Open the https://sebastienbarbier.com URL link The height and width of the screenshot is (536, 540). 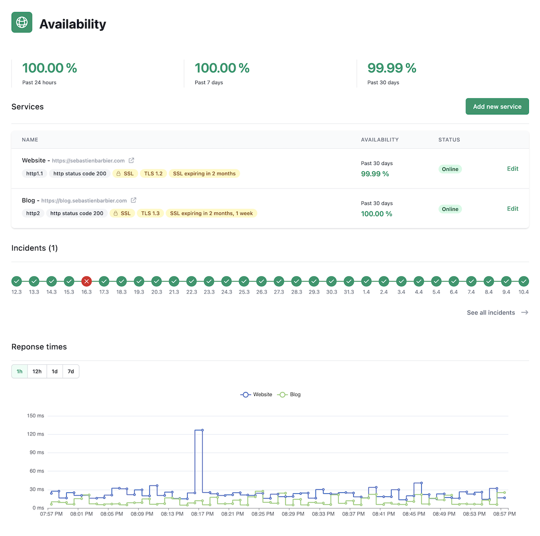click(88, 161)
